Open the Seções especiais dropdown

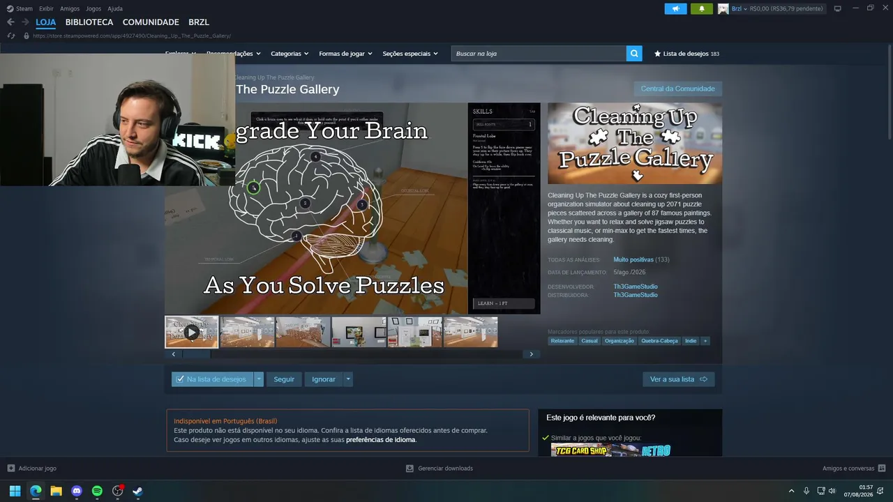coord(410,54)
